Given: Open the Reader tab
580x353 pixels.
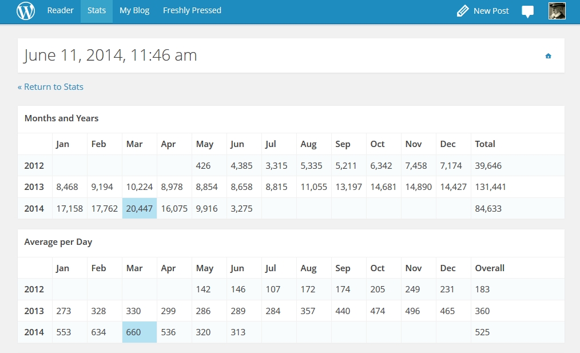Looking at the screenshot, I should [x=60, y=11].
